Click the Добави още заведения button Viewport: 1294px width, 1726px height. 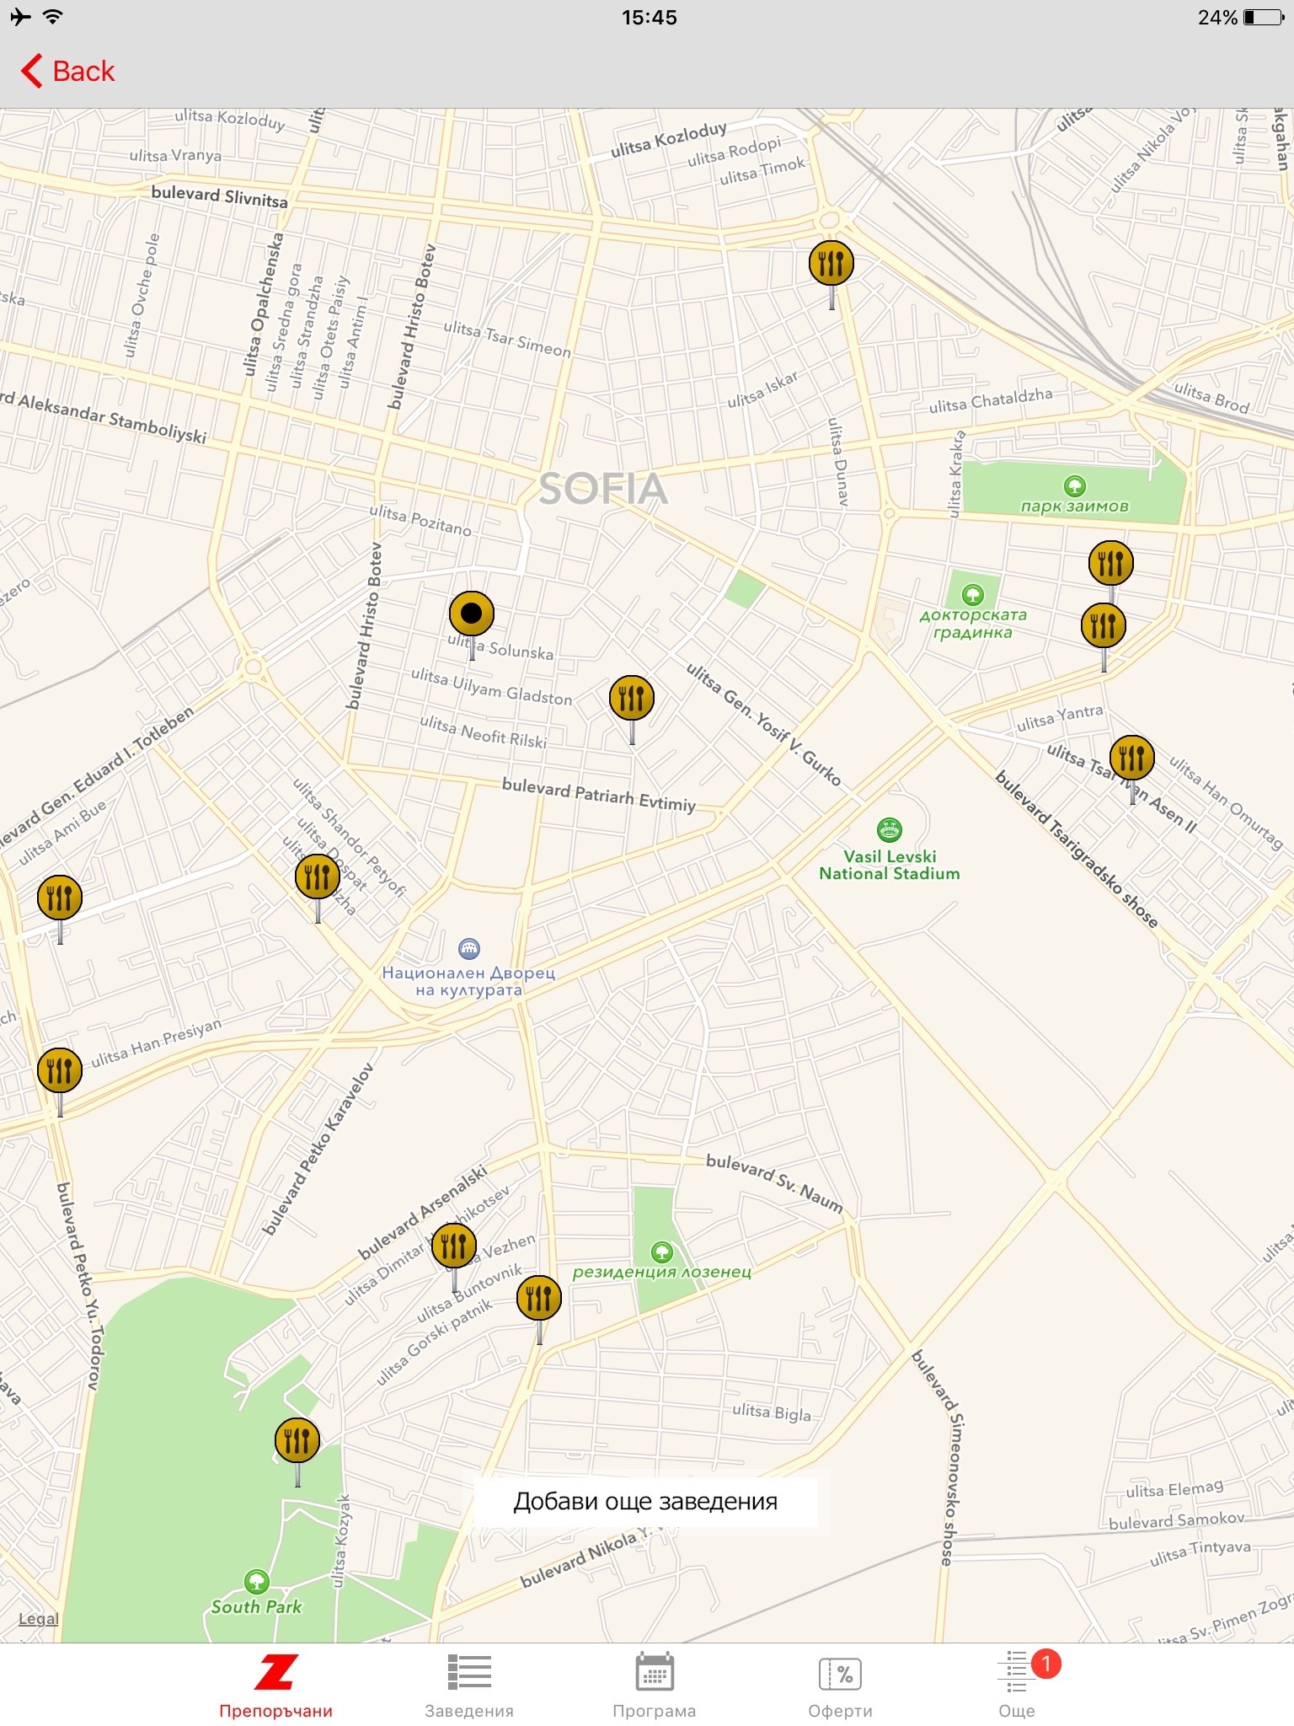(645, 1501)
